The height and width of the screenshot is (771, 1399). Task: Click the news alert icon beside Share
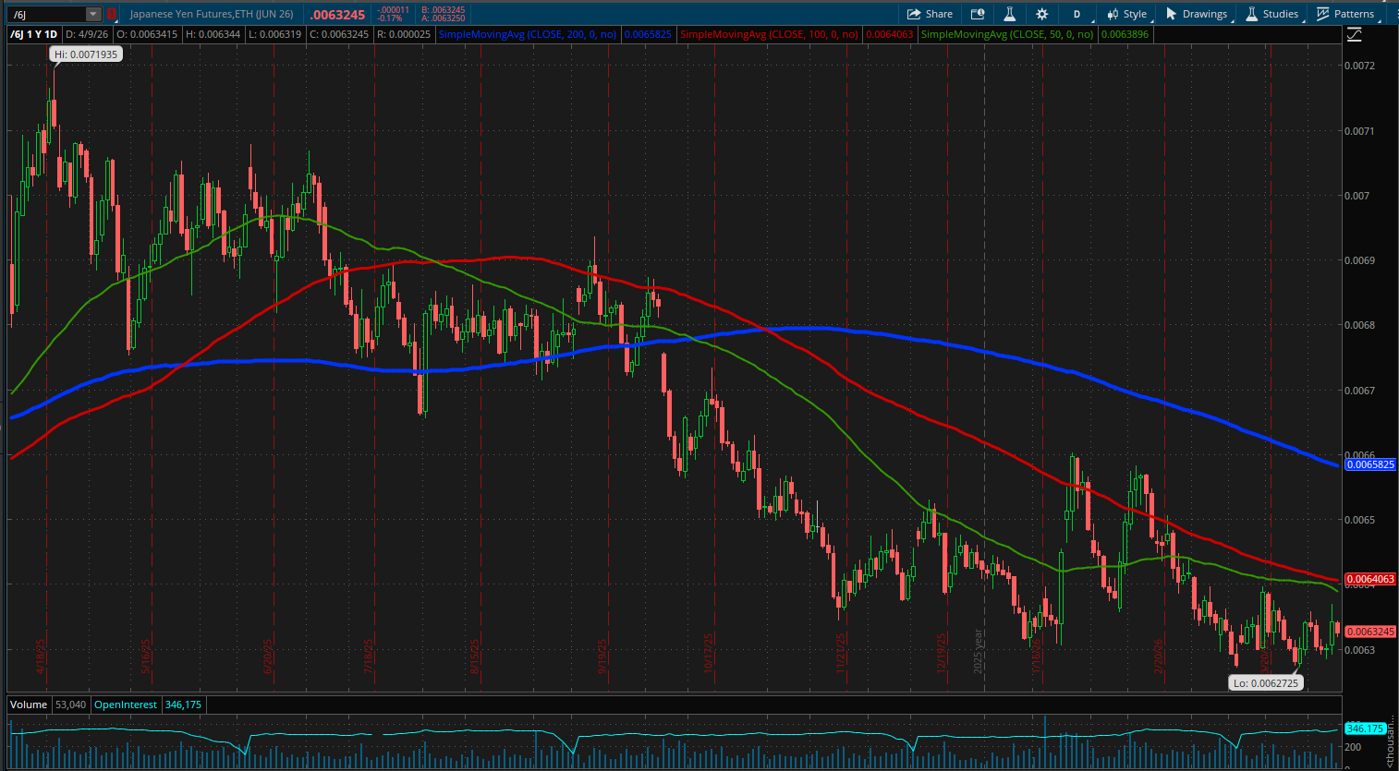tap(977, 14)
